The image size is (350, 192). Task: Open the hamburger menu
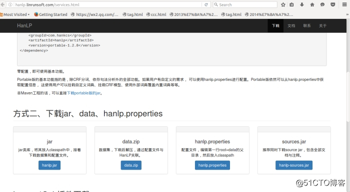344,4
